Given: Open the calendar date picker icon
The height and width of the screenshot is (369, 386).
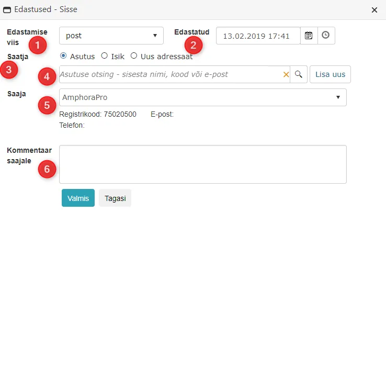Looking at the screenshot, I should pyautogui.click(x=309, y=36).
